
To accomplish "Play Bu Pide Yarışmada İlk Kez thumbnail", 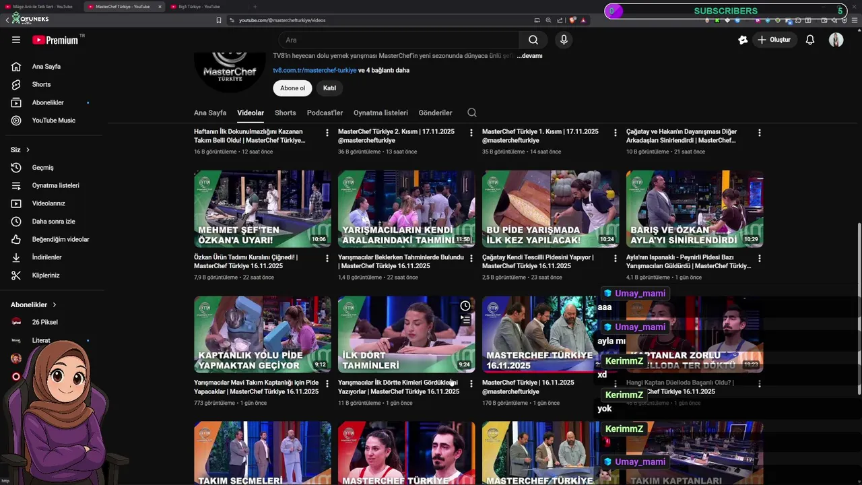I will [x=551, y=209].
